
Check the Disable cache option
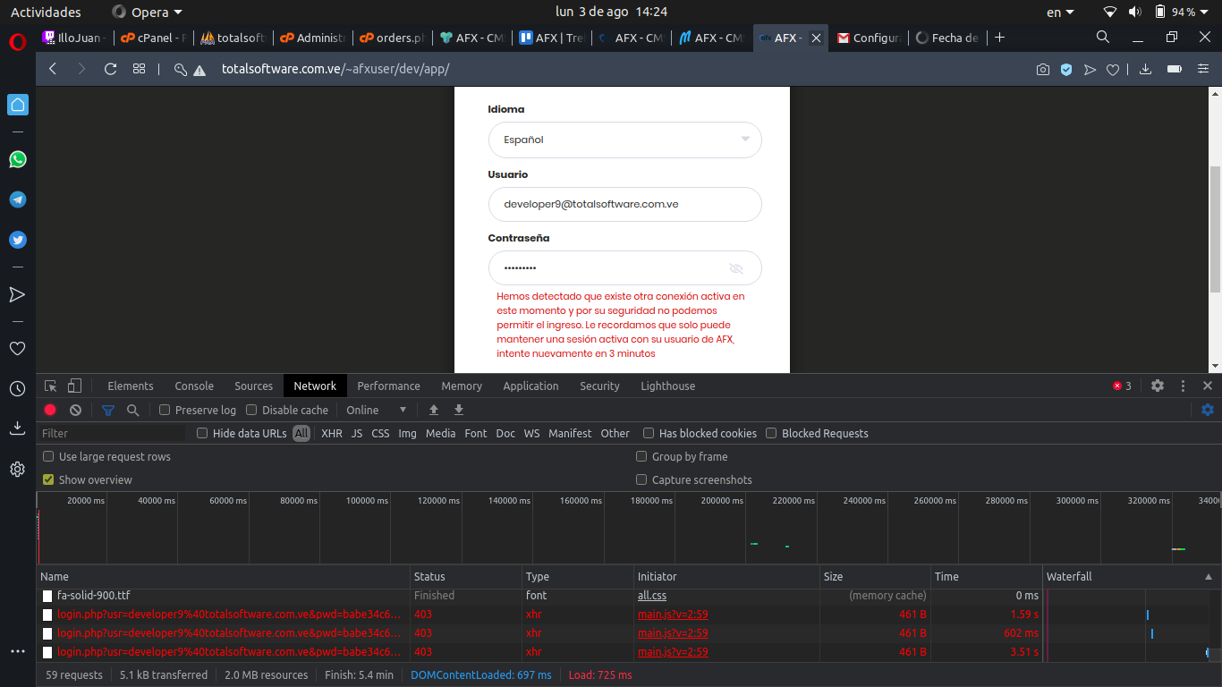[251, 410]
